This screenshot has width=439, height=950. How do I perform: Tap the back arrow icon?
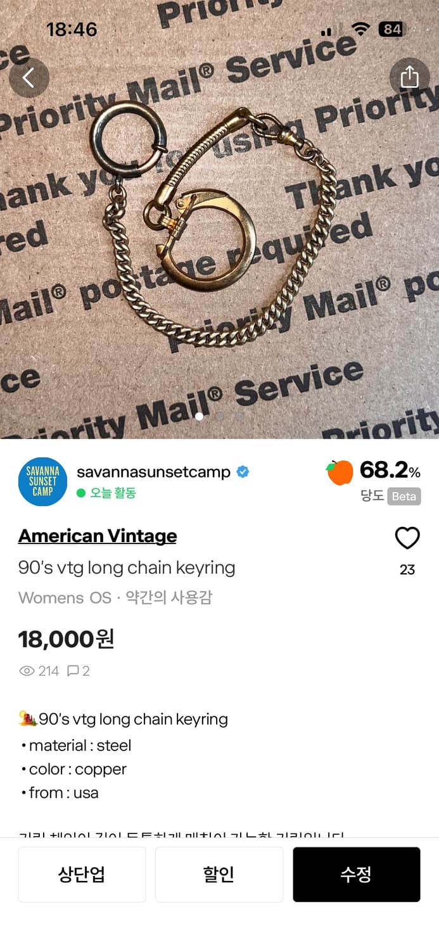(29, 78)
